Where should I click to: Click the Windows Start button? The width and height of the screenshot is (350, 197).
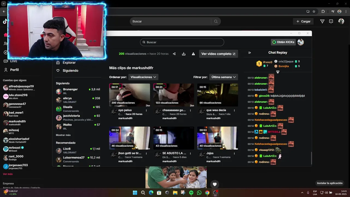coord(135,193)
